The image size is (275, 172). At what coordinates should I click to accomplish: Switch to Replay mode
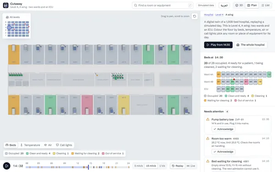(177, 166)
